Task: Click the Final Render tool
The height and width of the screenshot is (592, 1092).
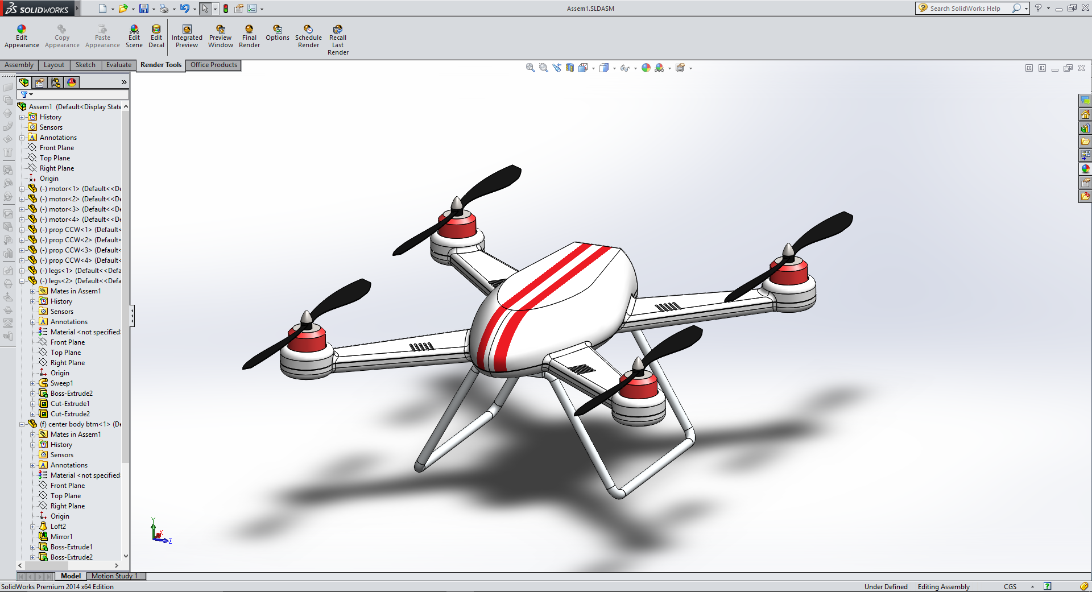Action: pyautogui.click(x=249, y=36)
